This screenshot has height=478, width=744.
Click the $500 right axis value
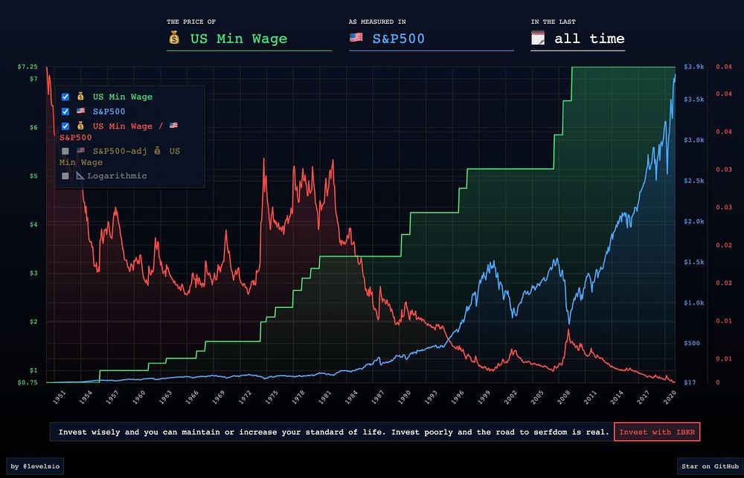[693, 343]
